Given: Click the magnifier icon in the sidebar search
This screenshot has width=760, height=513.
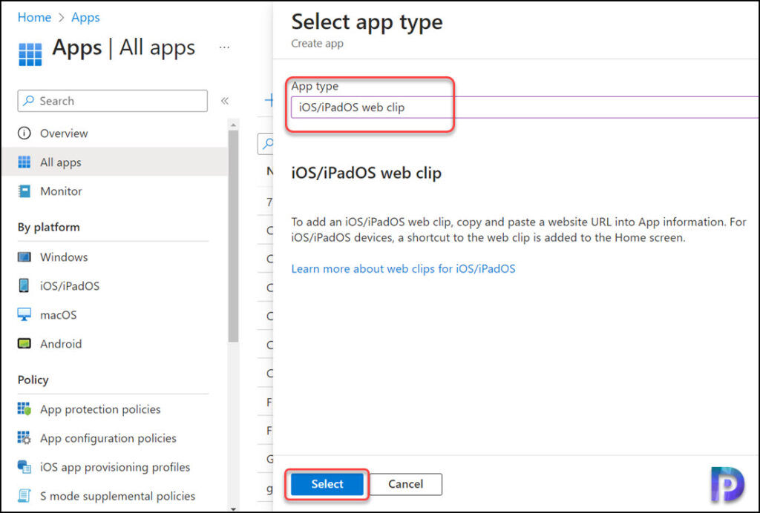Looking at the screenshot, I should (x=29, y=101).
